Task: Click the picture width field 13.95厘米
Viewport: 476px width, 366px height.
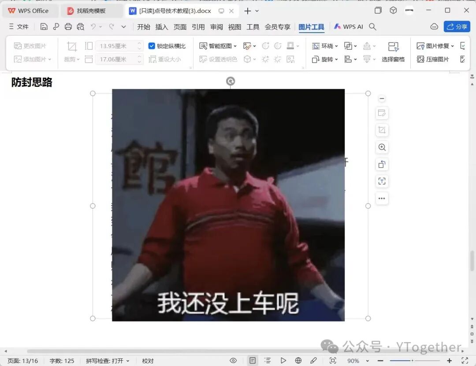Action: point(119,46)
